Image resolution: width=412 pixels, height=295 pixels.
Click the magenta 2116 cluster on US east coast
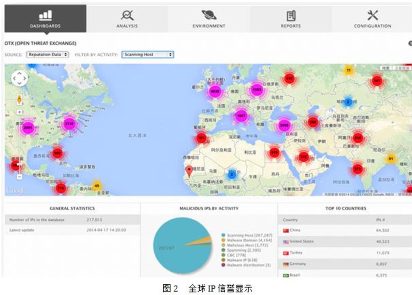tap(69, 124)
